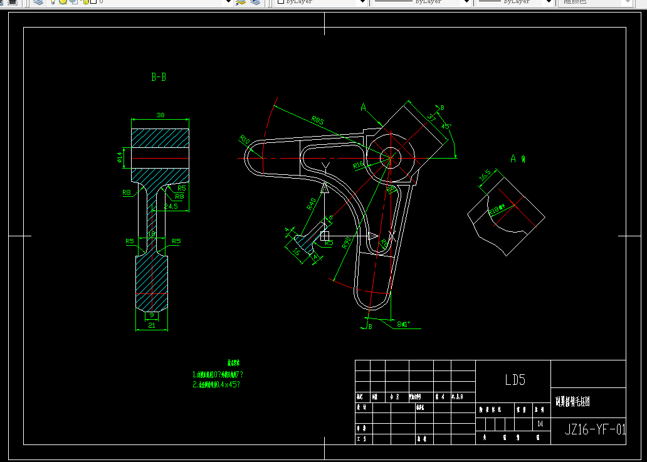Select the 24.5 dimension text
647x462 pixels.
(x=171, y=206)
